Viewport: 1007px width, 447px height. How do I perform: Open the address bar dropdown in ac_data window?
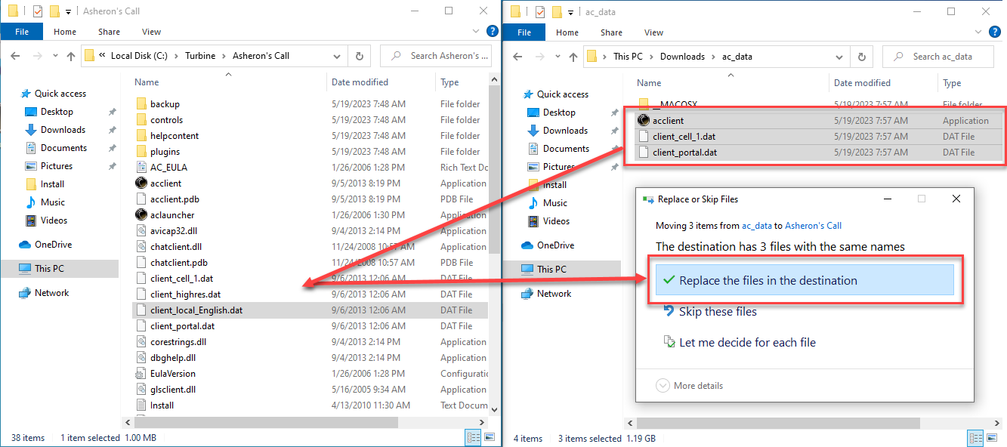839,57
